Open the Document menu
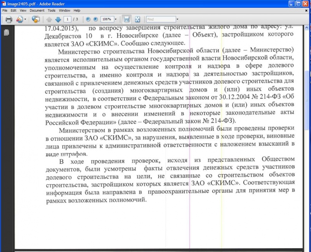Viewport: 311px width, 252px height. click(37, 10)
